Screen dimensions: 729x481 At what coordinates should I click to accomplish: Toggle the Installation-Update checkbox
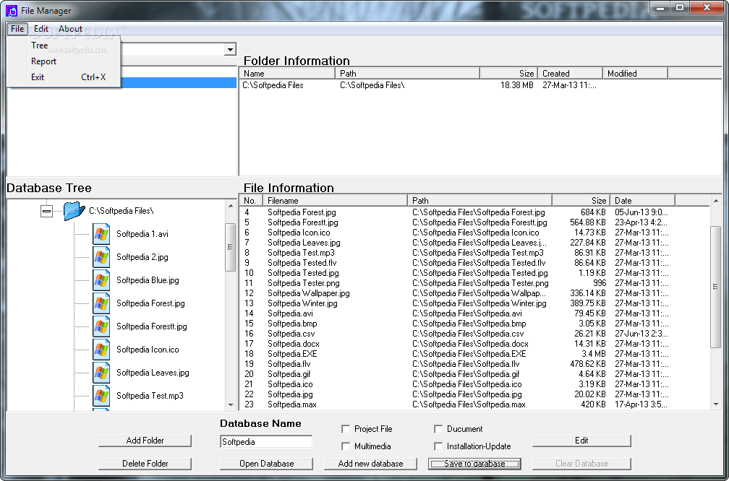pos(438,446)
